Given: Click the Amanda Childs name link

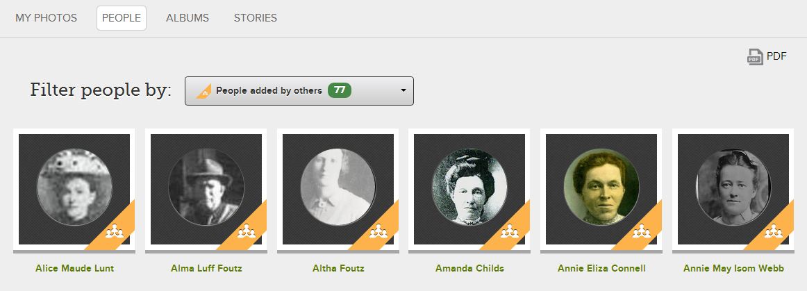Looking at the screenshot, I should tap(469, 268).
